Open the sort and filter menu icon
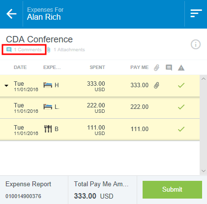The width and height of the screenshot is (207, 204). point(196,13)
